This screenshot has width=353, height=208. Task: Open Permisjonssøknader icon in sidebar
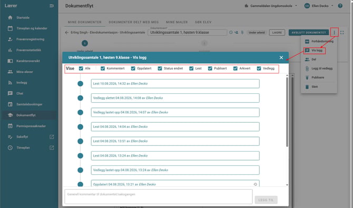click(10, 126)
